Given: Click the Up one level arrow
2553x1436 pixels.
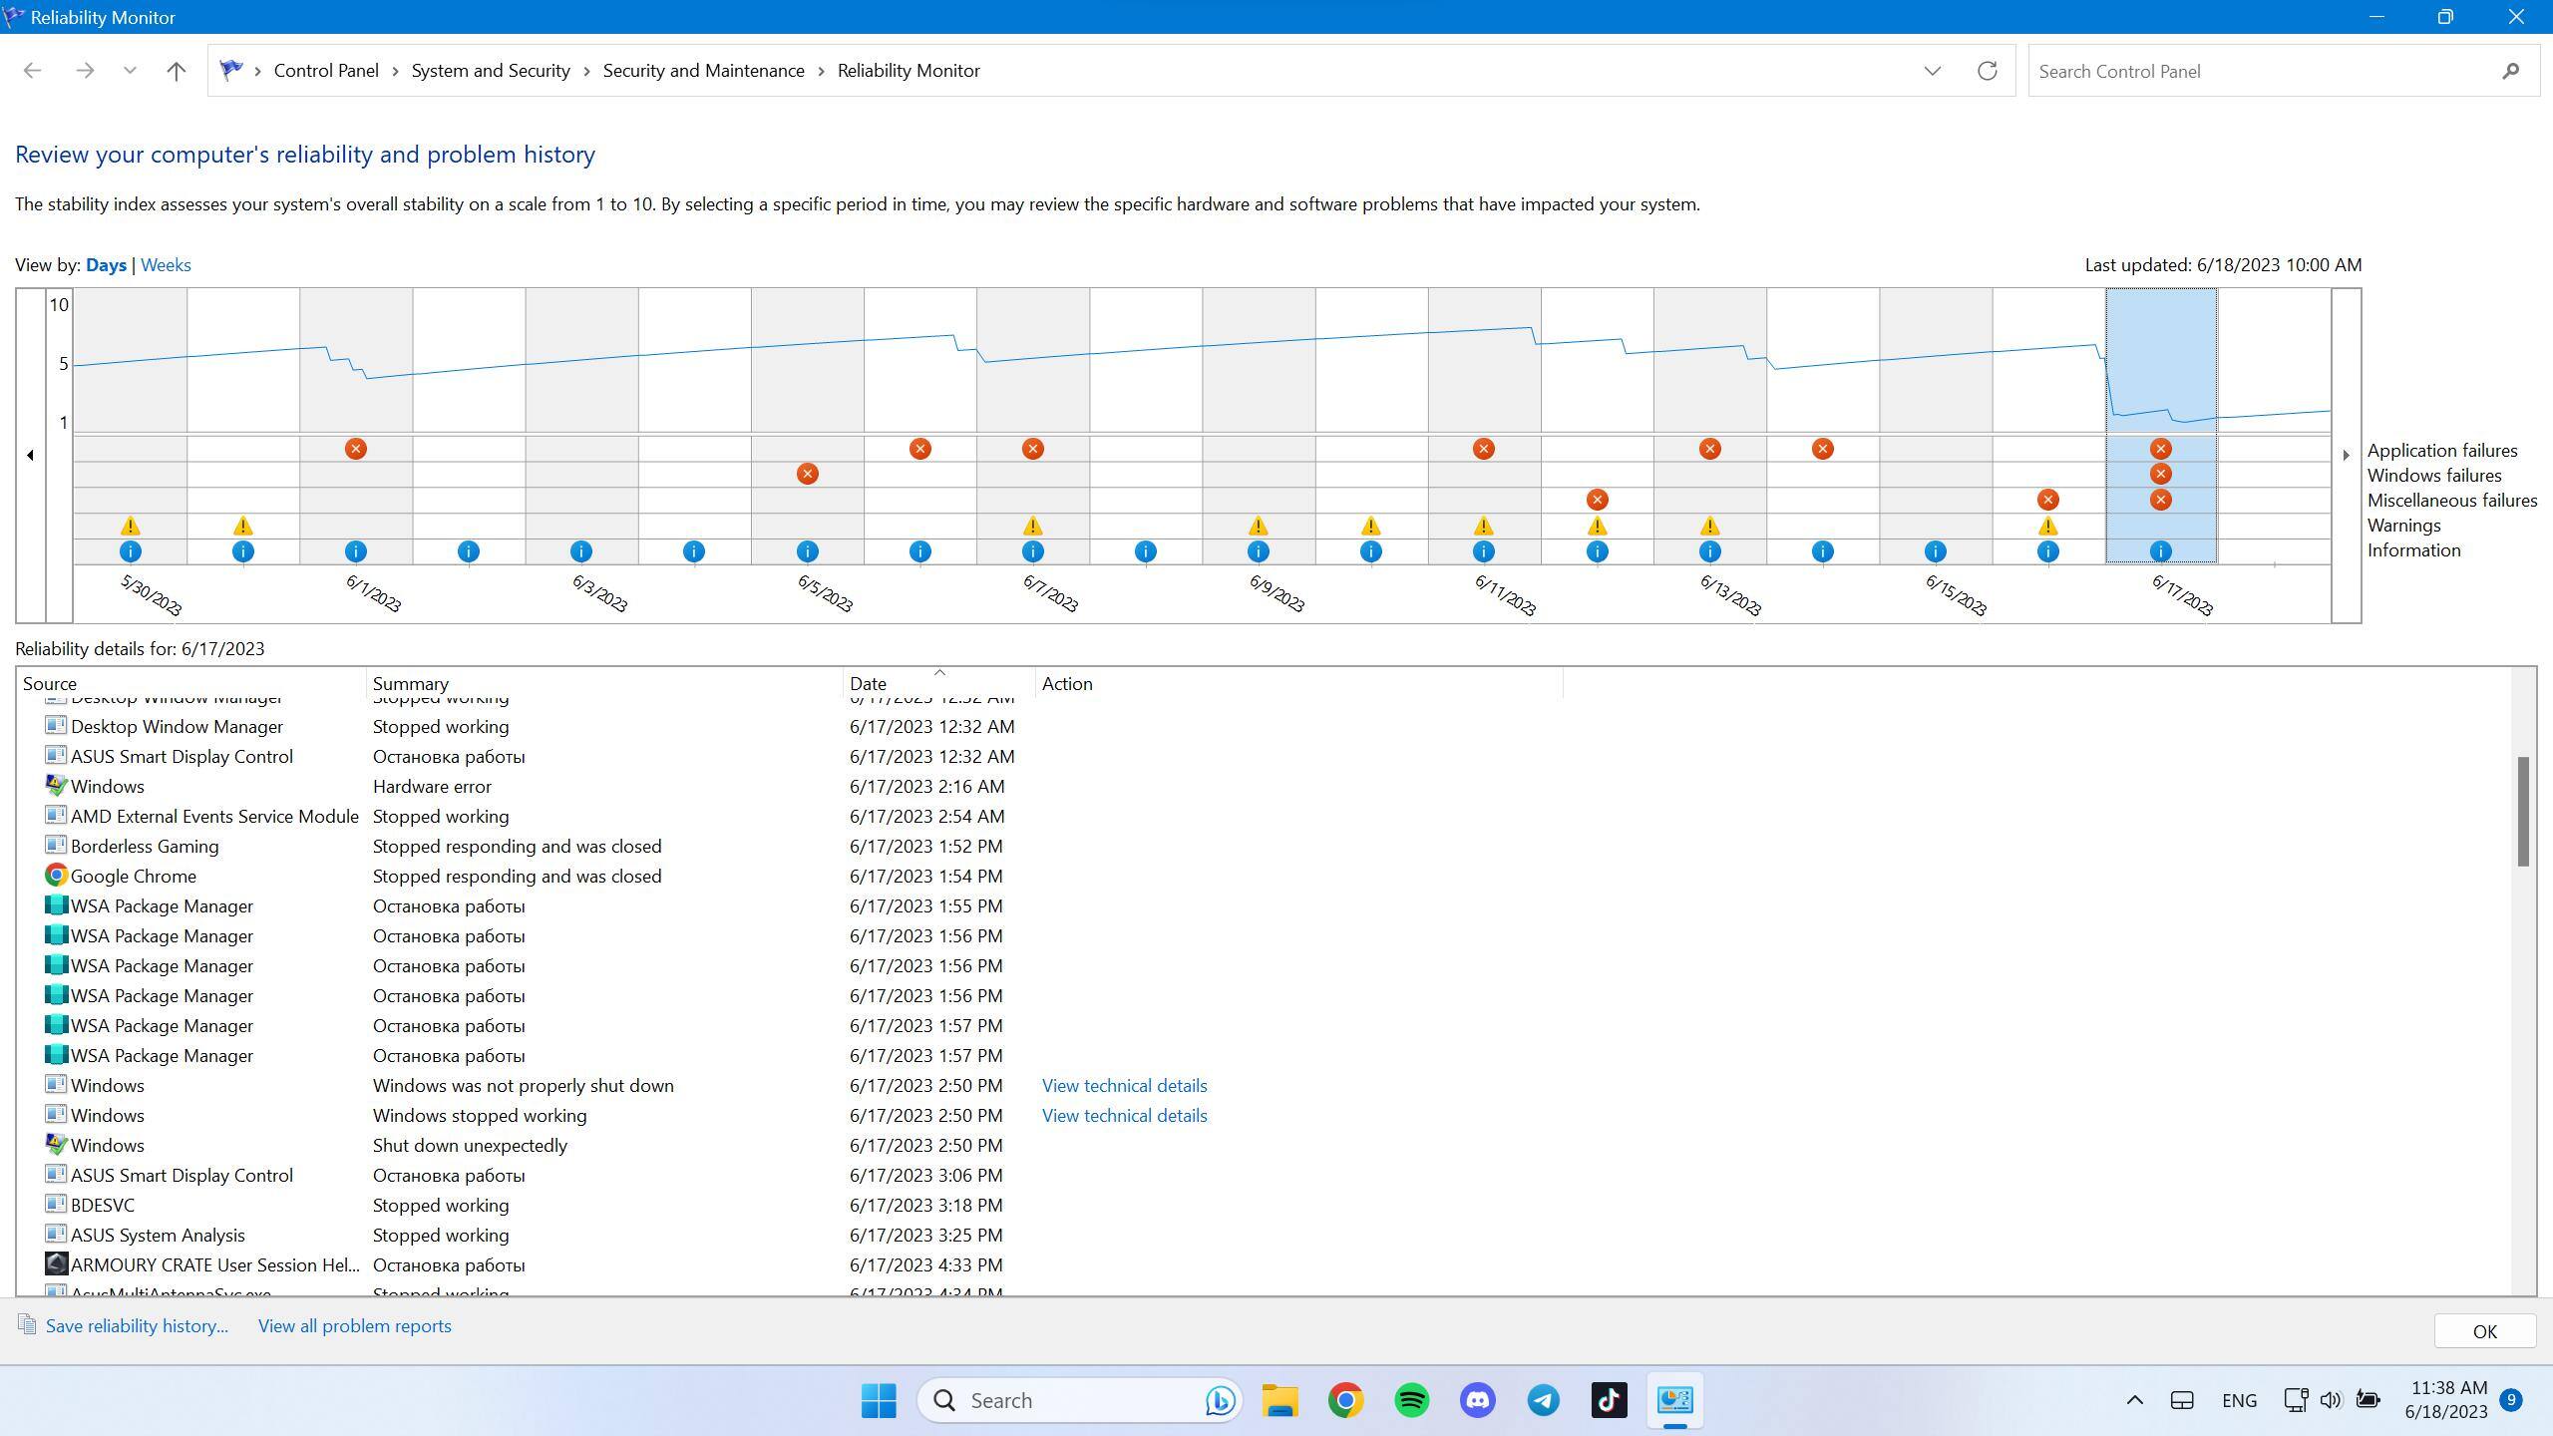Looking at the screenshot, I should (176, 71).
